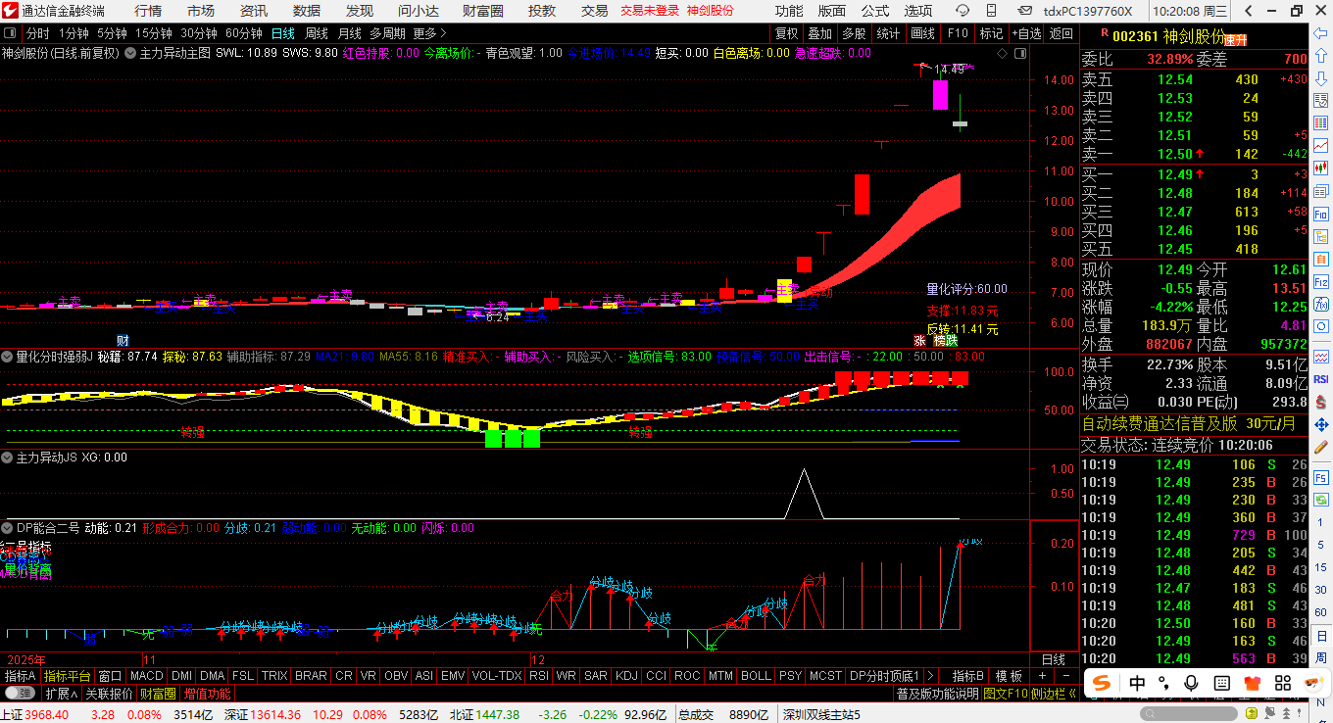Click the 叠加 overlay button
The image size is (1333, 723).
[x=820, y=33]
